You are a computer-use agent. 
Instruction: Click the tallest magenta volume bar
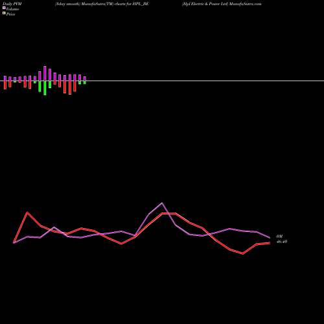[x=45, y=73]
